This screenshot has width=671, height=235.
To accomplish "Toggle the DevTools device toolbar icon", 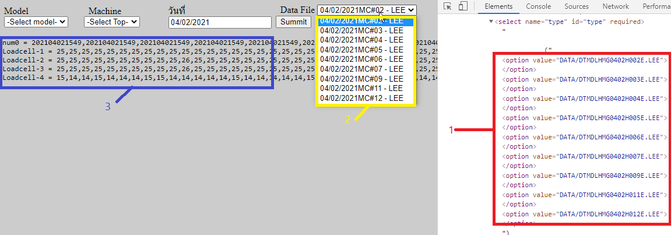I will click(x=463, y=6).
